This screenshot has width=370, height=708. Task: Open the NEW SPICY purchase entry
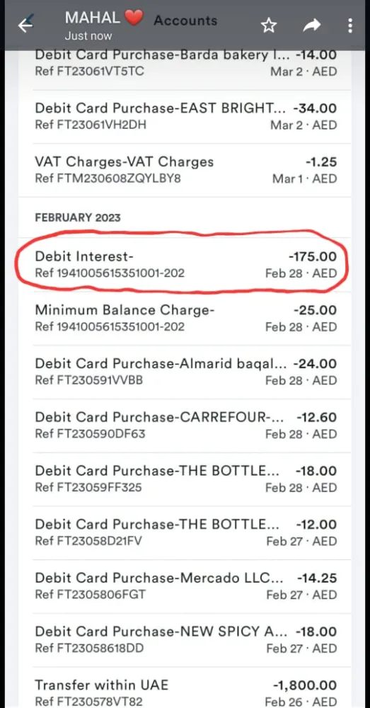tap(185, 640)
